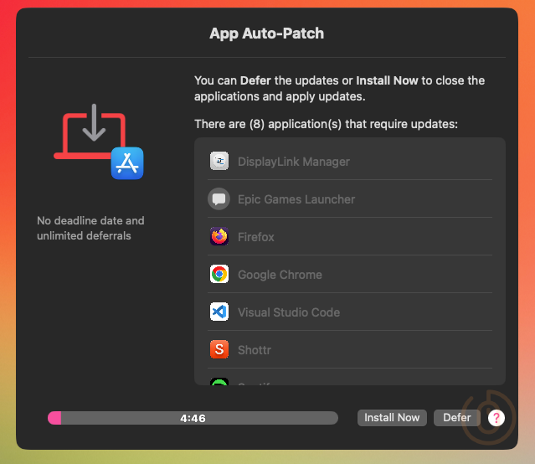Click the 'You can Defer the updates' instruction text
Viewport: 535px width, 464px height.
pyautogui.click(x=339, y=89)
